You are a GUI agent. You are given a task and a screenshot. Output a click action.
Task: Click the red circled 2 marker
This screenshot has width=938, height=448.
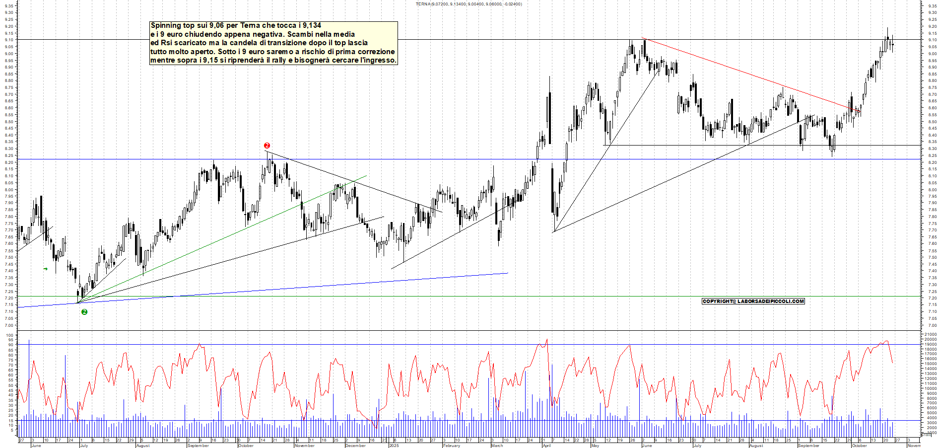tap(267, 146)
